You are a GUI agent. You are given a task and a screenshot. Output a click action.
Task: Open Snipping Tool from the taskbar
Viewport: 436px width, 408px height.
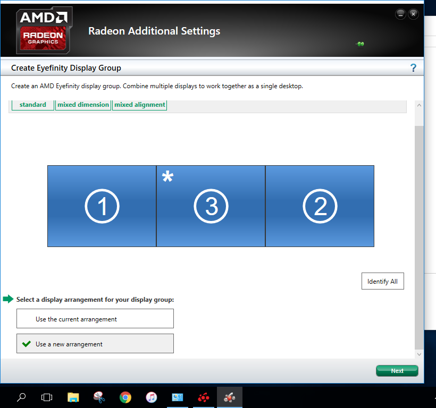[99, 397]
